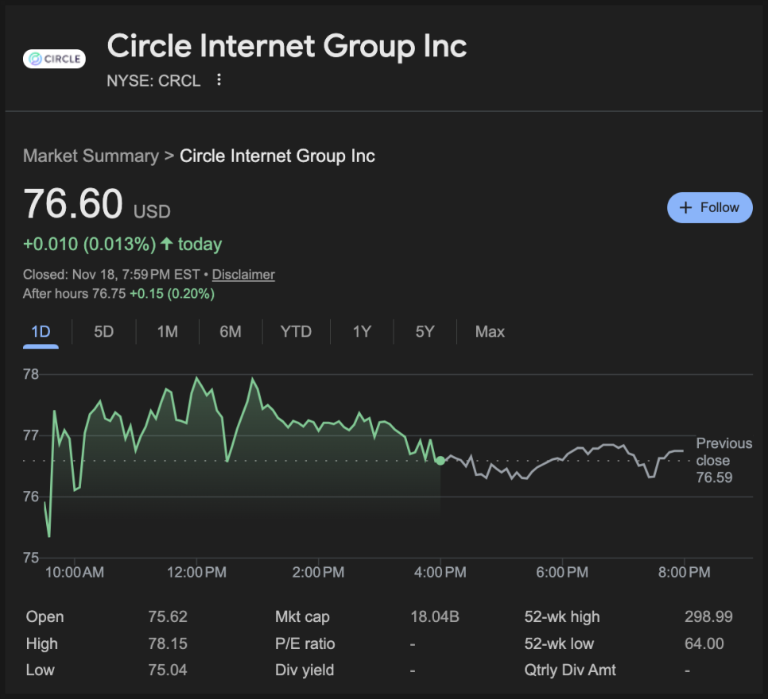Open the three-dot more options menu
The height and width of the screenshot is (699, 768).
[219, 80]
